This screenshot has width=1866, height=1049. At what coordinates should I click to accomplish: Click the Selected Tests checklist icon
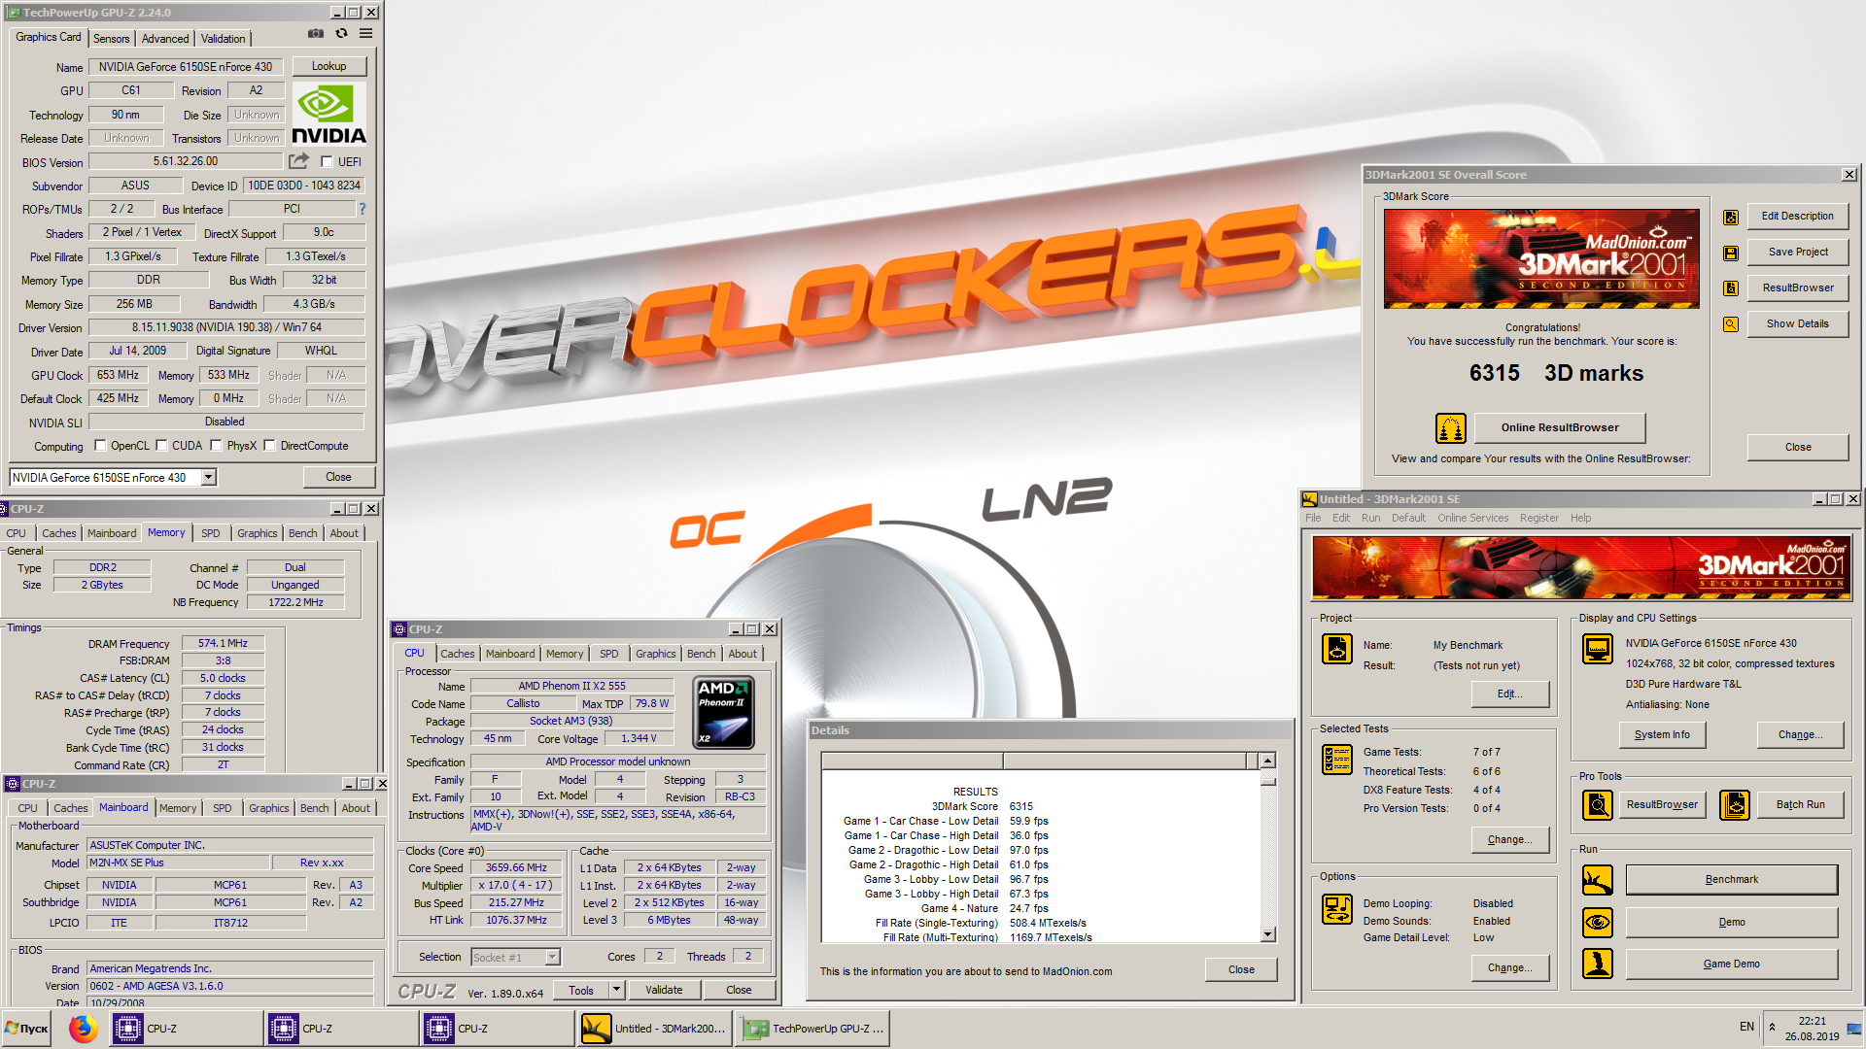(x=1337, y=759)
